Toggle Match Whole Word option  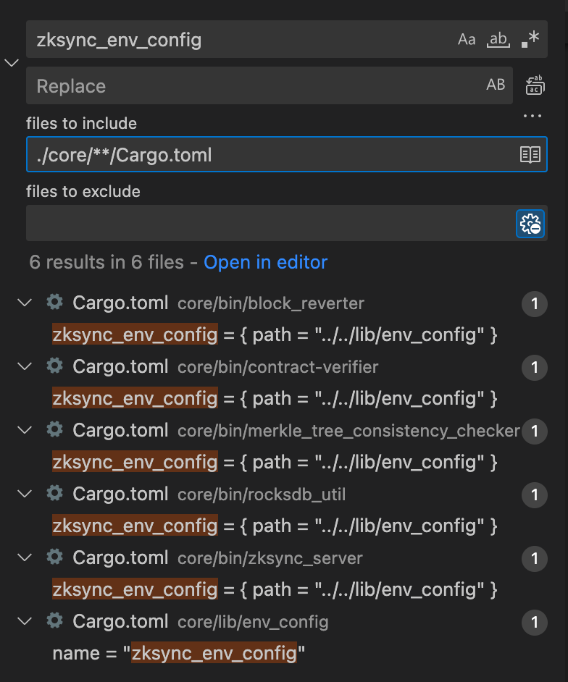498,40
